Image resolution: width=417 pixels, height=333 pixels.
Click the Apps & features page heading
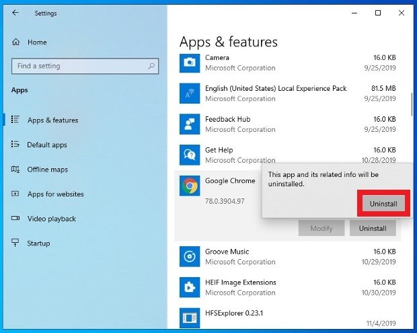click(x=229, y=42)
